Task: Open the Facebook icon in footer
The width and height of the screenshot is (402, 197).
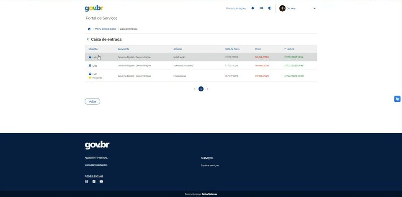Action: coord(94,182)
